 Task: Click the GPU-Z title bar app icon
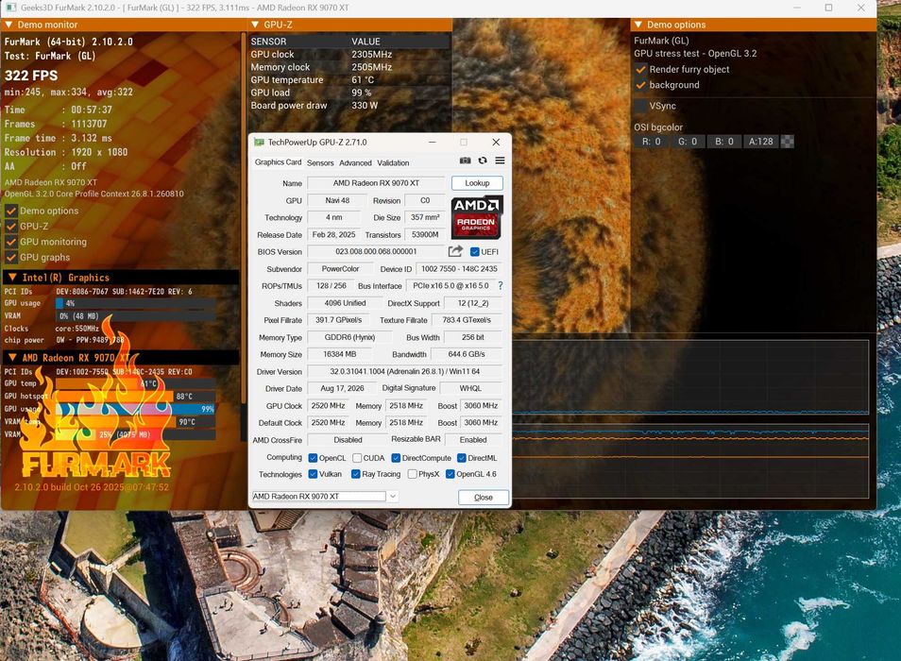click(x=259, y=142)
